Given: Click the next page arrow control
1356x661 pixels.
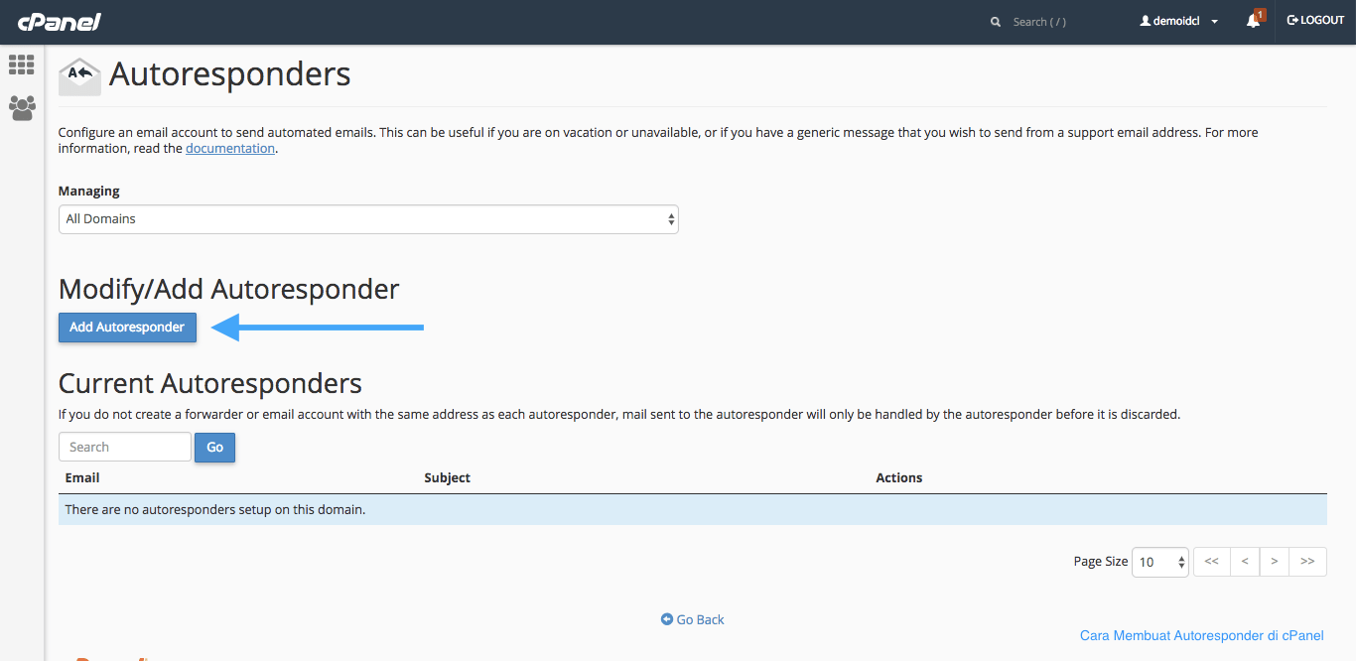Looking at the screenshot, I should tap(1275, 561).
